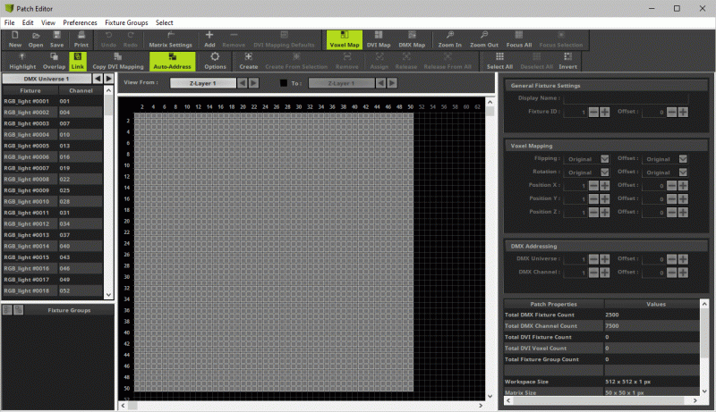Increase DMX Universe with plus button
716x412 pixels.
[605, 259]
